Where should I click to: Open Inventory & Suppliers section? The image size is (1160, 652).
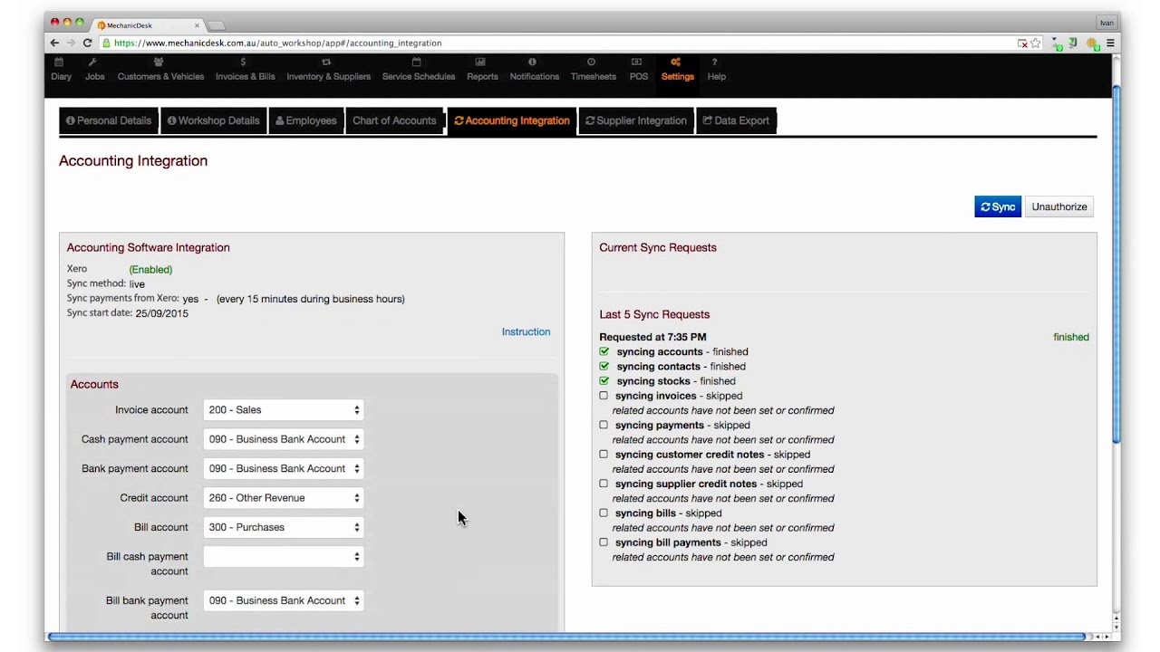click(328, 70)
